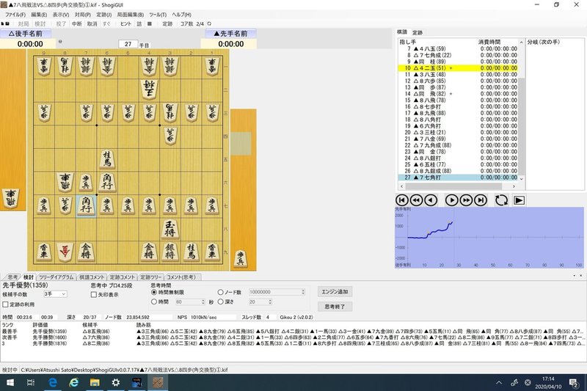Select the bishop piece on square 6六
The width and height of the screenshot is (587, 391).
107,182
